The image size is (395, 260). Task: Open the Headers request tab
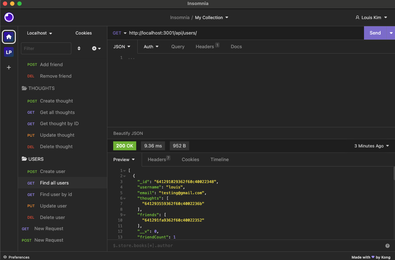pos(205,46)
